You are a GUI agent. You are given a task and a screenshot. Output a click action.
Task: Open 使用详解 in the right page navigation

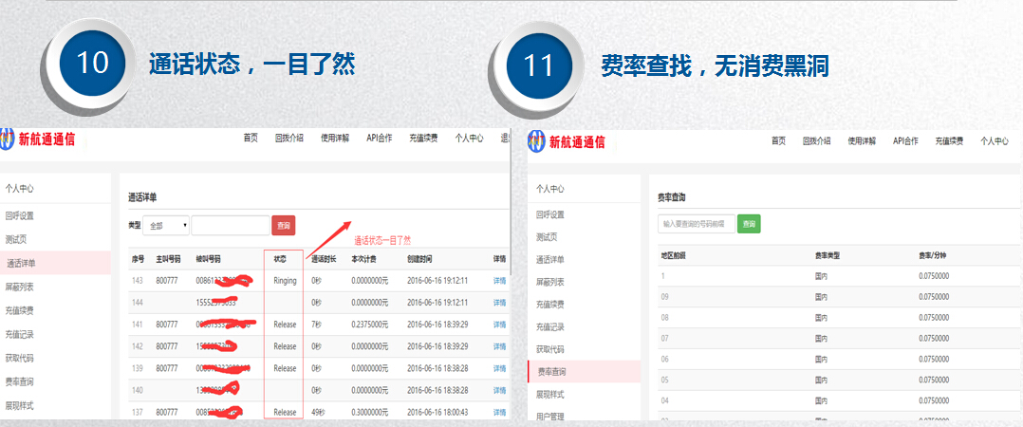[862, 140]
